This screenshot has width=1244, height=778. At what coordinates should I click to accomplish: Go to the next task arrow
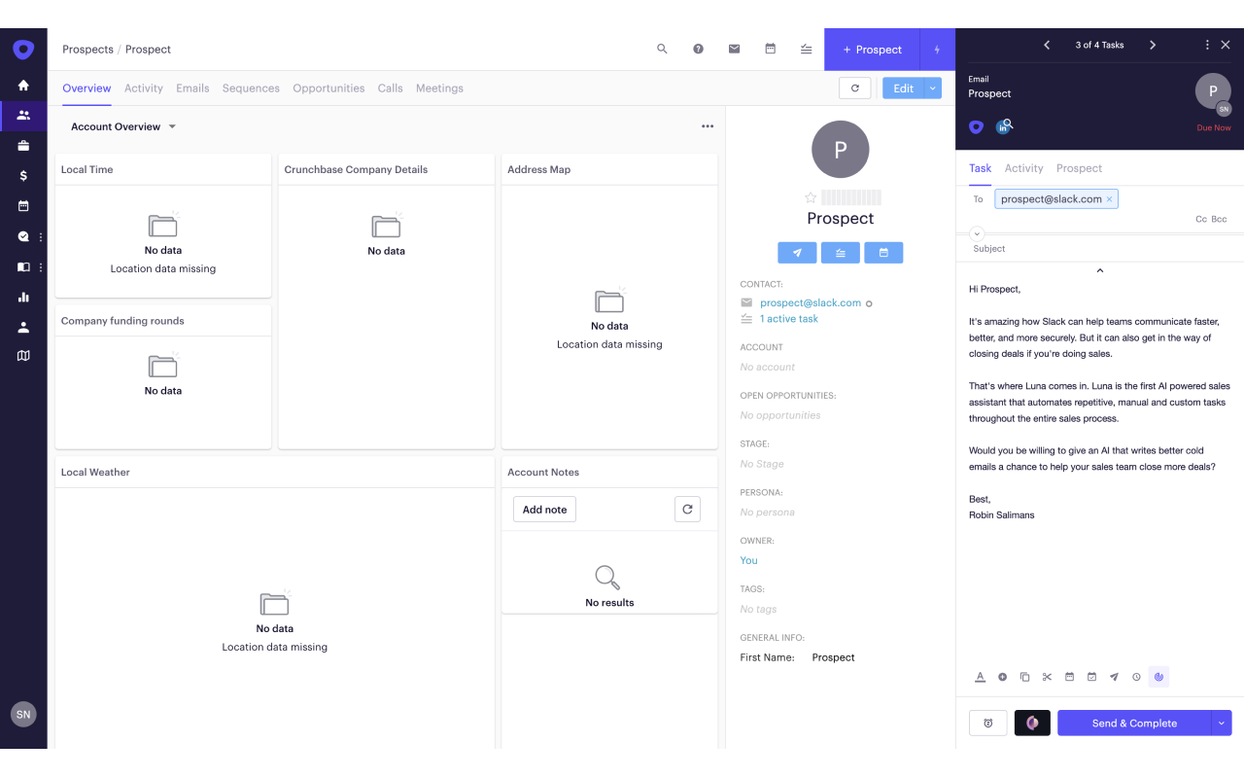pyautogui.click(x=1153, y=45)
